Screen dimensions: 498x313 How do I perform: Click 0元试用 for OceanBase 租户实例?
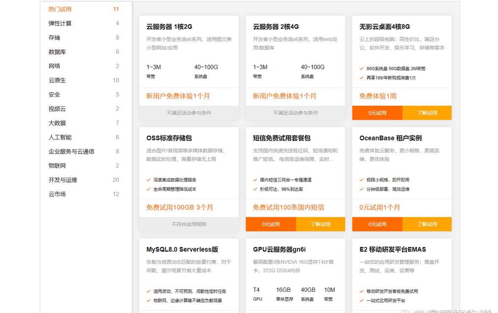[x=377, y=224]
